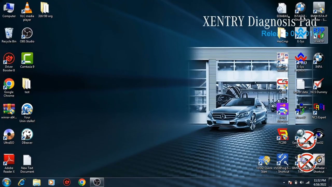The height and width of the screenshot is (187, 332).
Task: Open the Computer desktop icon
Action: [x=9, y=10]
